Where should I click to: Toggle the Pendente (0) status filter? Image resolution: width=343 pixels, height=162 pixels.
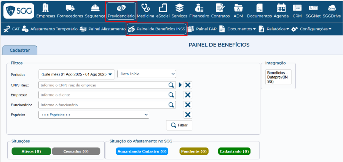(x=195, y=151)
